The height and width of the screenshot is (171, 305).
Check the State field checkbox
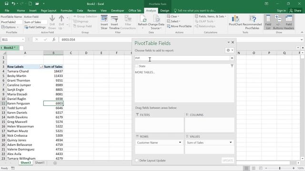click(x=137, y=66)
